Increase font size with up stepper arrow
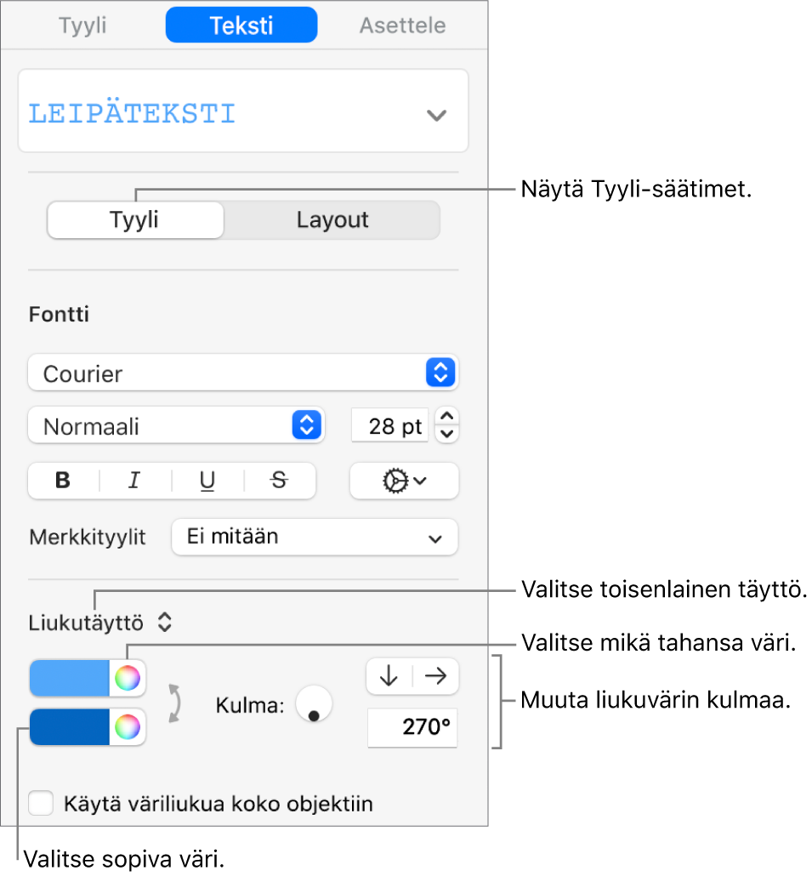 pyautogui.click(x=447, y=416)
